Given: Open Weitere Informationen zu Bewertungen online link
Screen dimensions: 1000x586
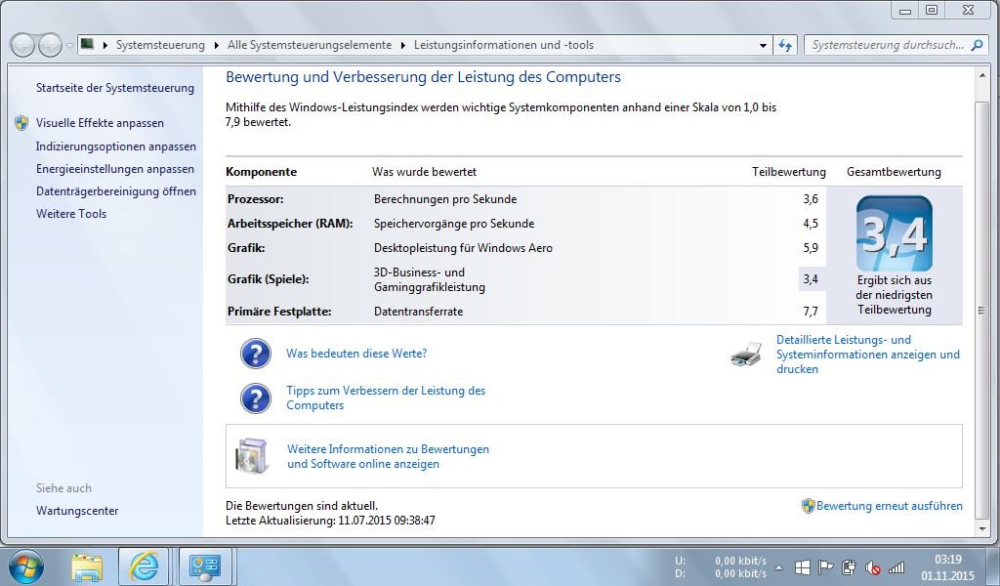Looking at the screenshot, I should (389, 456).
